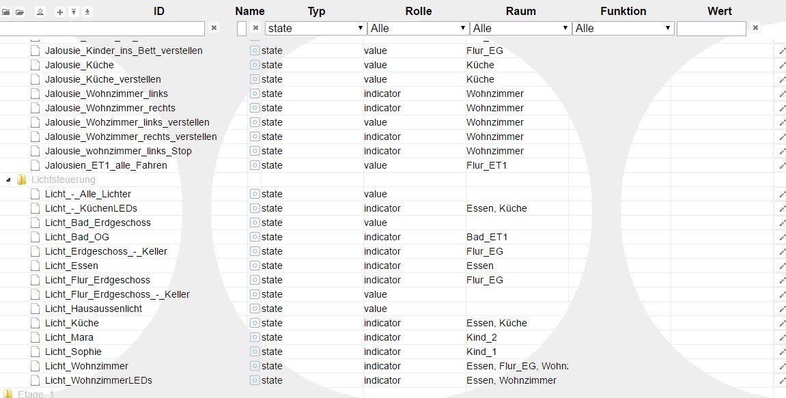Click the expand all folders icon
Viewport: 786px width, 398px height.
click(20, 12)
